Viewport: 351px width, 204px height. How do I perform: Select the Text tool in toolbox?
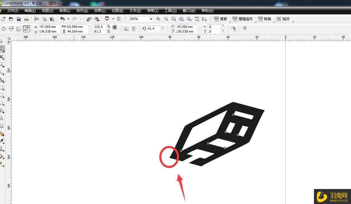pos(1,118)
